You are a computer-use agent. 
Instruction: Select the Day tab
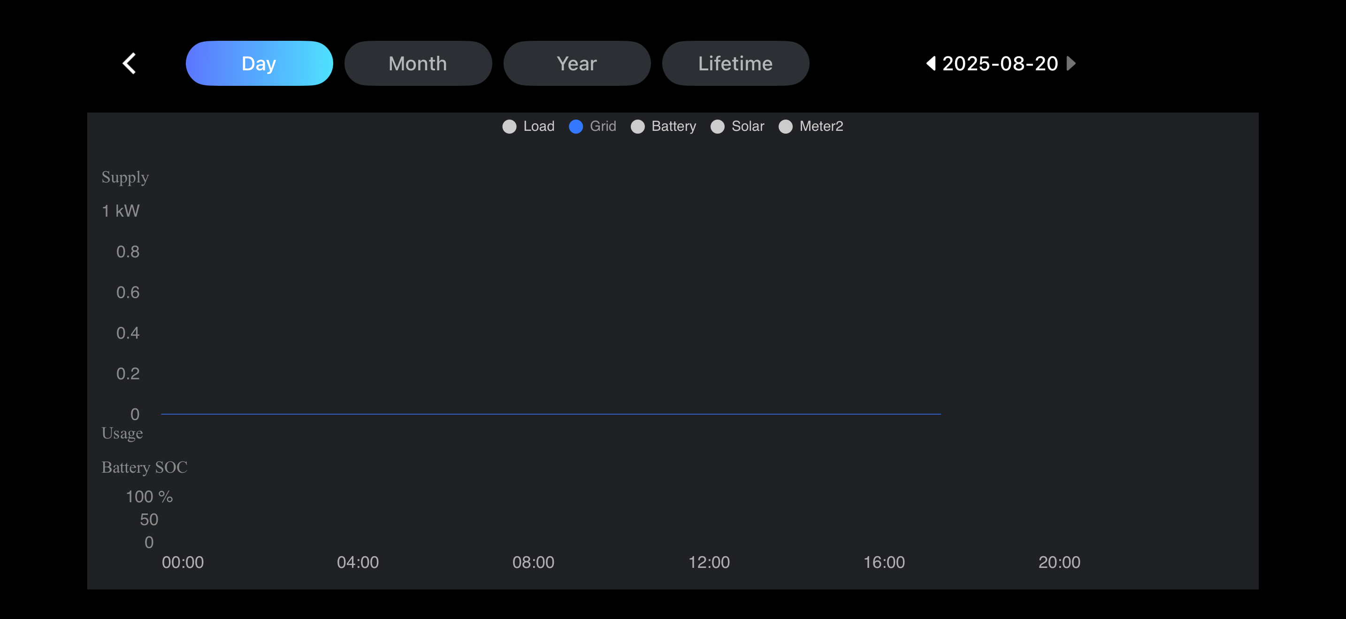click(x=259, y=64)
